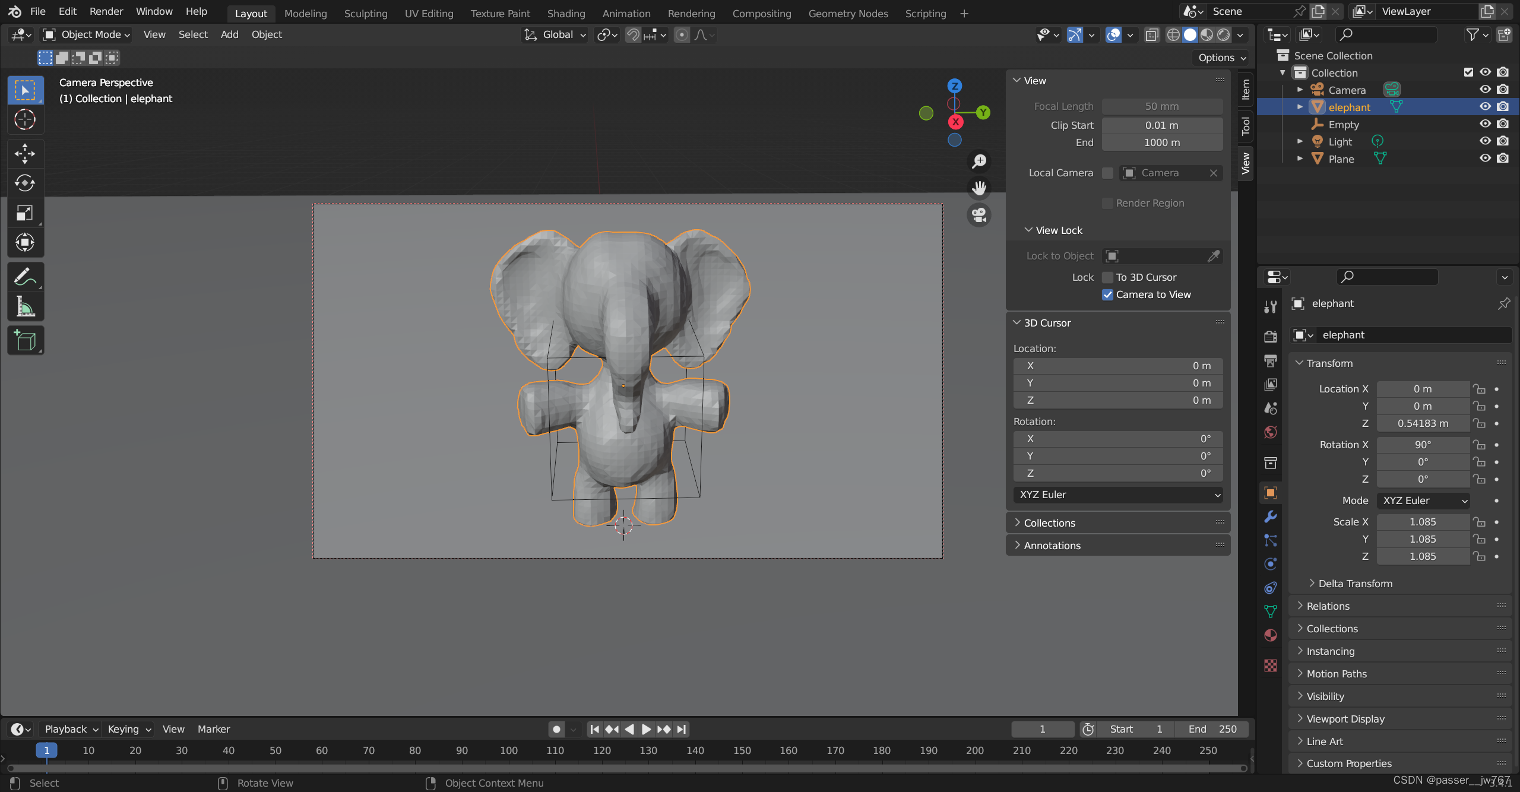Toggle camera view icon in viewport

click(979, 215)
